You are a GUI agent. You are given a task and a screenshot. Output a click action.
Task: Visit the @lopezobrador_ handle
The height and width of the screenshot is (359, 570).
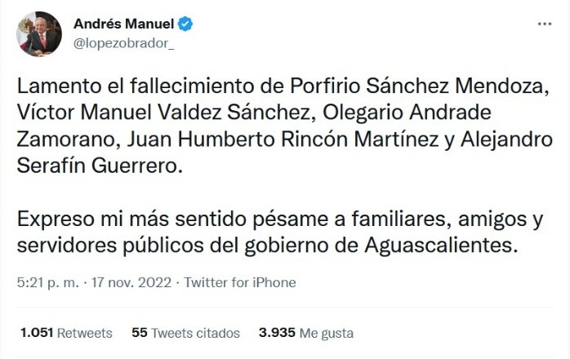coord(123,43)
